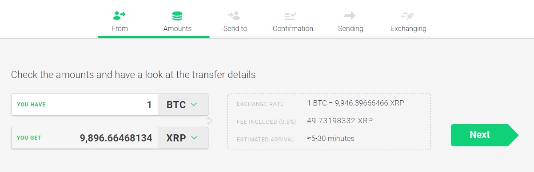Click the Sending arrow icon
Screen dimensions: 534x172
[x=350, y=16]
